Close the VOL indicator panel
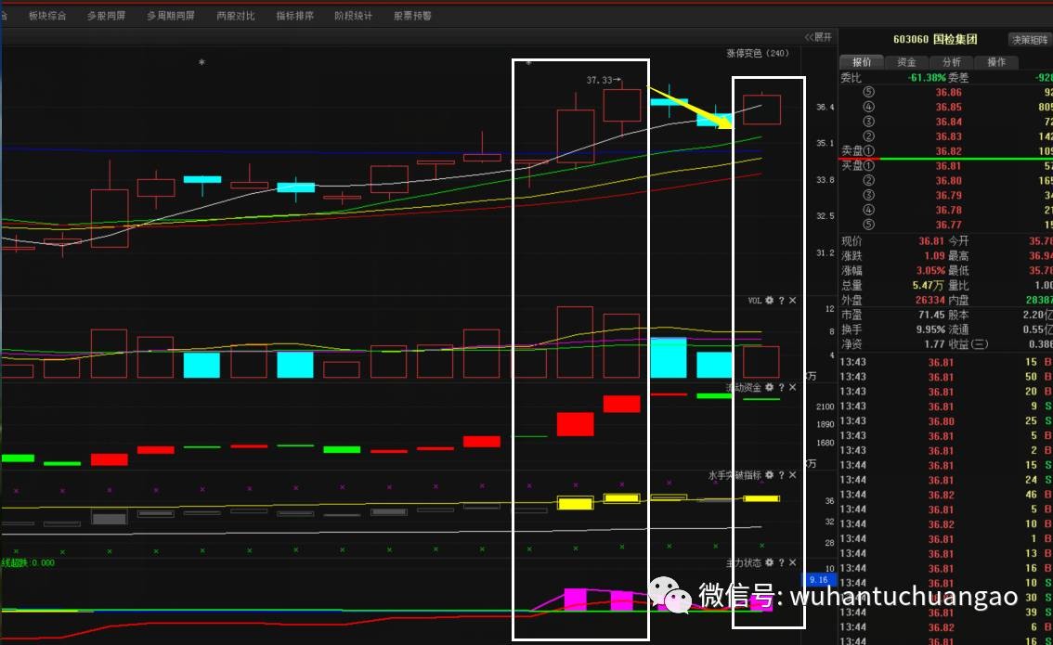The width and height of the screenshot is (1053, 645). (x=792, y=301)
